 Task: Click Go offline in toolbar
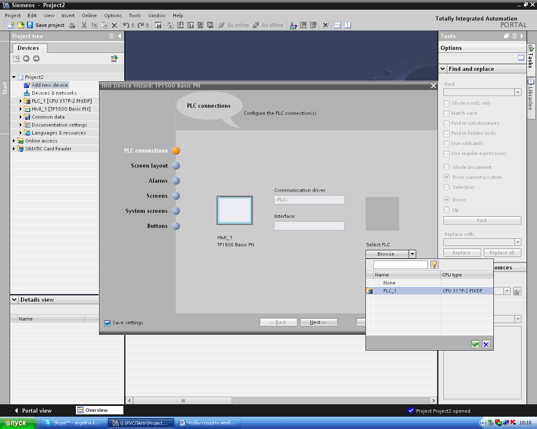point(268,25)
